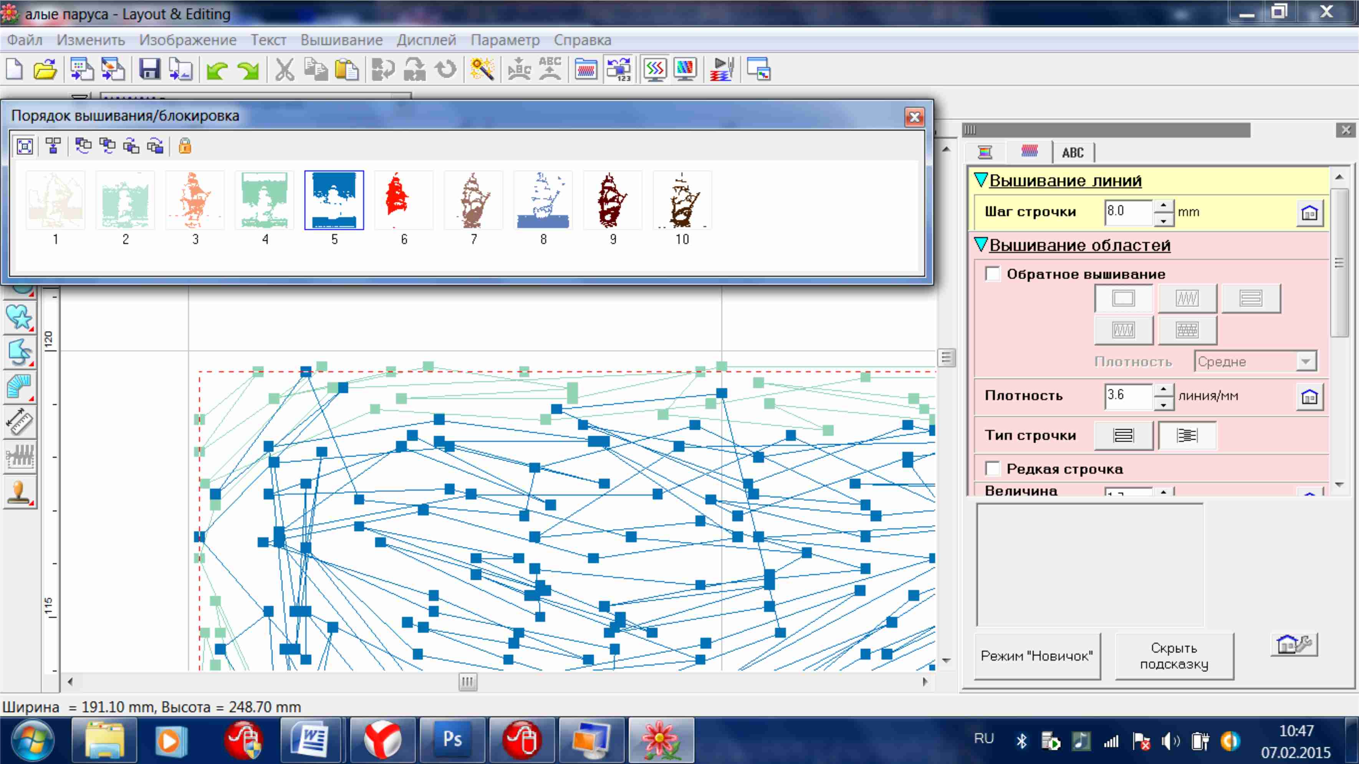
Task: Click the lock icon in sewing order dialog
Action: pos(185,146)
